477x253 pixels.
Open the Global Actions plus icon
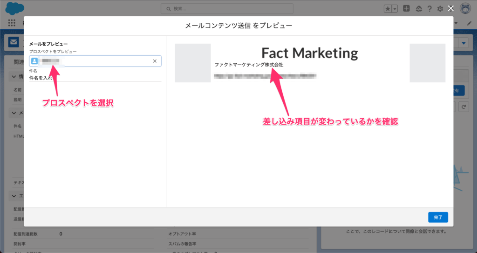click(407, 8)
